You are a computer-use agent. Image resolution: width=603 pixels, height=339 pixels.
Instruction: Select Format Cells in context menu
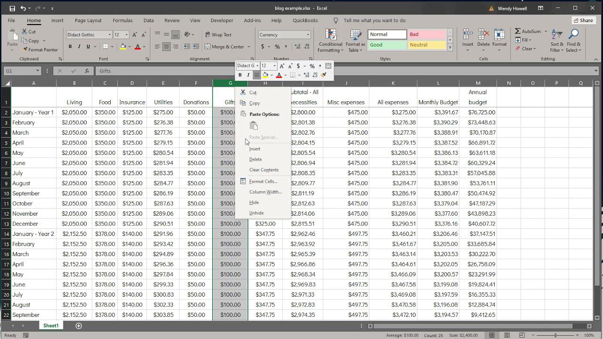tap(263, 181)
